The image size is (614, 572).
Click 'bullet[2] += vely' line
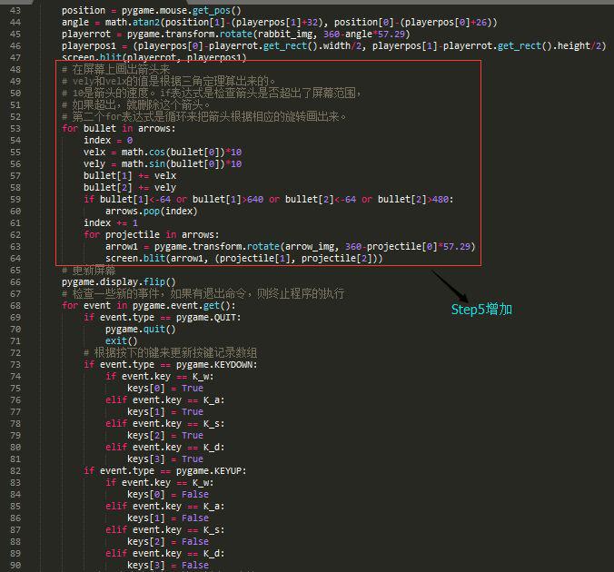click(x=130, y=187)
